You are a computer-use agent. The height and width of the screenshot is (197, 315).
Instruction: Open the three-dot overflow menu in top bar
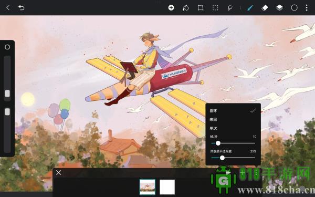307,8
